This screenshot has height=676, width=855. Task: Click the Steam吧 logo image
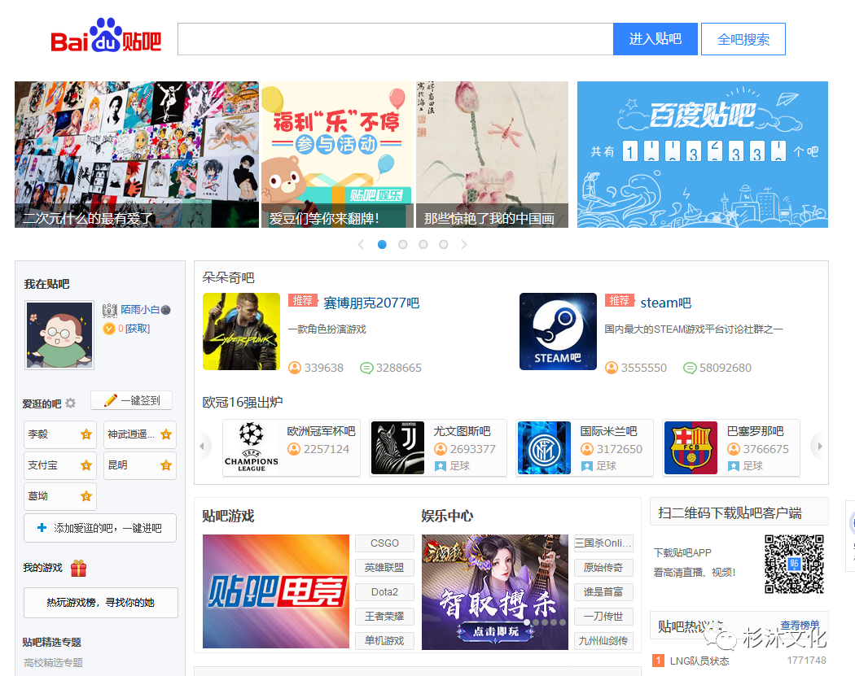[x=559, y=332]
